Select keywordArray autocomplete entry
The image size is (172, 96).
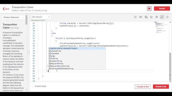coord(77,63)
